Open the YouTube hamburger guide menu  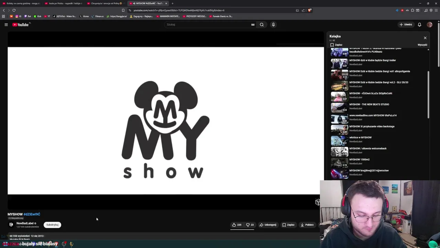click(6, 24)
